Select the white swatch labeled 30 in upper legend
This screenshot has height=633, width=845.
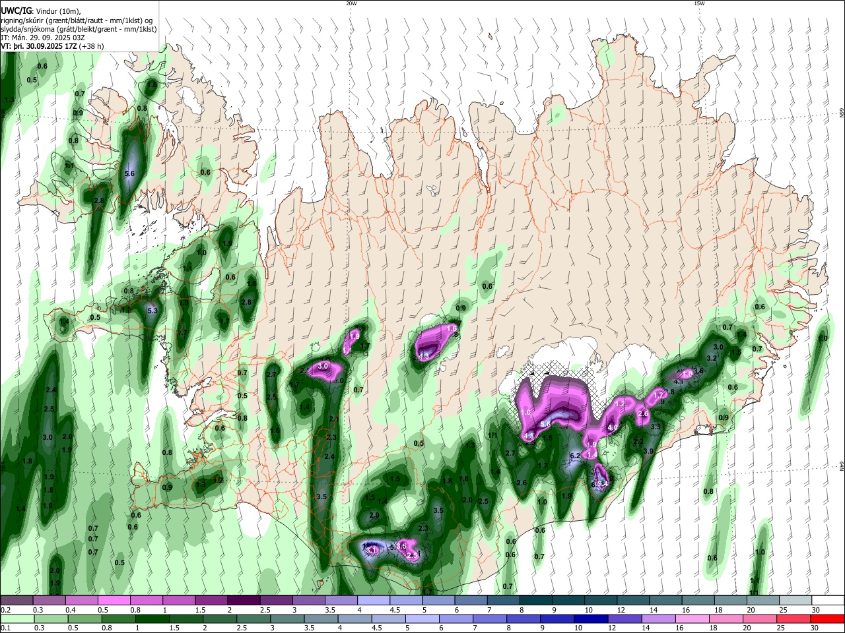[828, 601]
